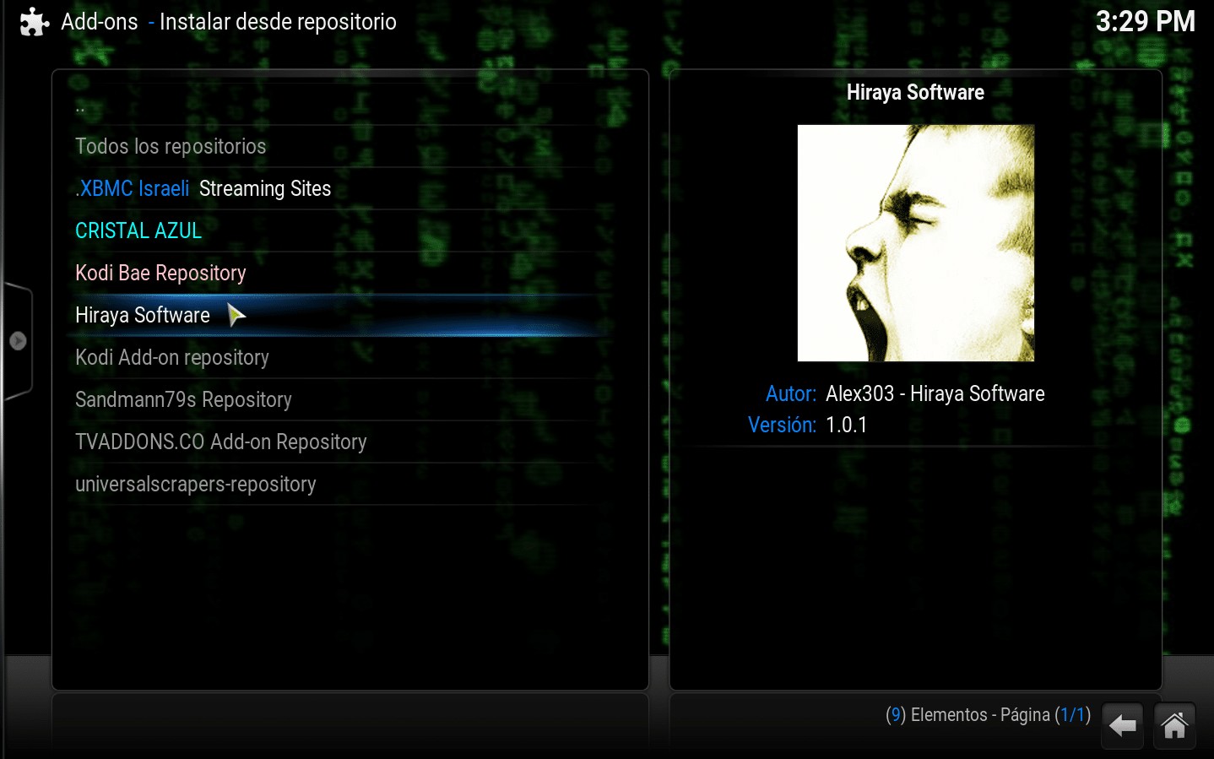Click the Página 1/1 element counter
1214x759 pixels.
[988, 714]
